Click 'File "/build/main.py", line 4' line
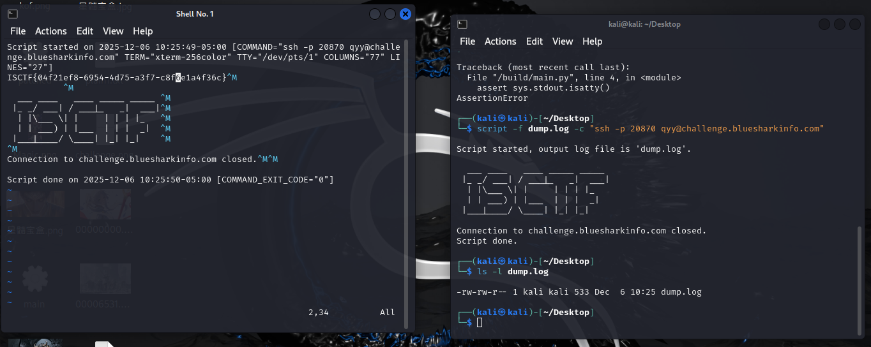The width and height of the screenshot is (871, 347). (x=574, y=78)
